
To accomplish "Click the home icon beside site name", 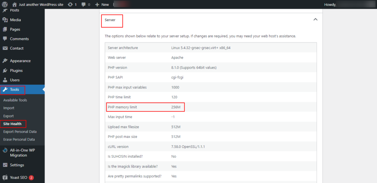I will coord(14,4).
